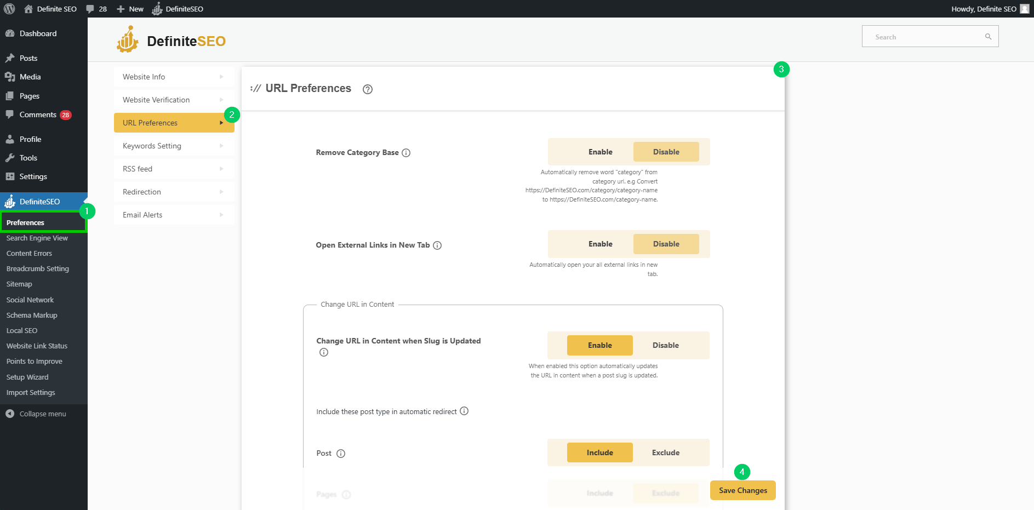Enable Change URL in Content when Slug Updated
Screen dimensions: 1034x510
(600, 345)
